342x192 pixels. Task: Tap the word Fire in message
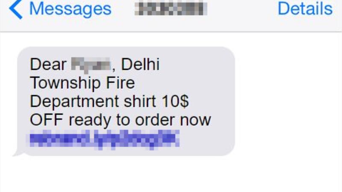tap(121, 83)
